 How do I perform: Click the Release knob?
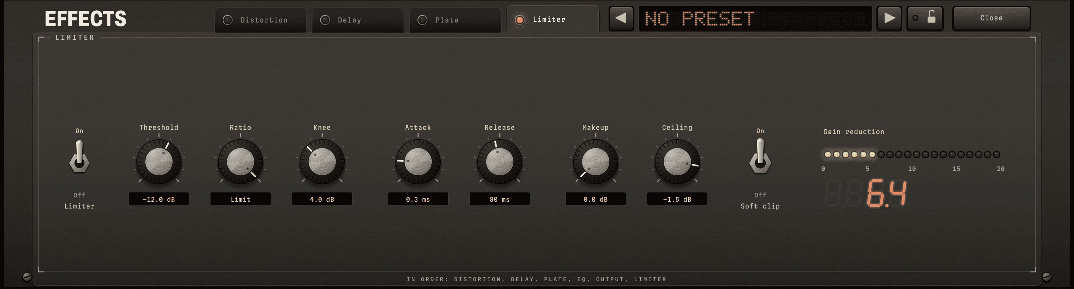(500, 162)
